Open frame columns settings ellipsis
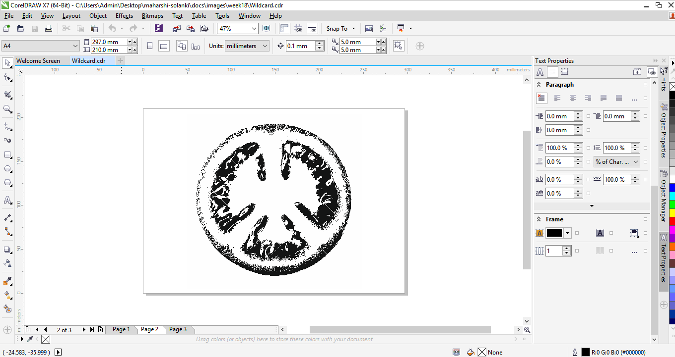Image resolution: width=675 pixels, height=357 pixels. coord(634,252)
